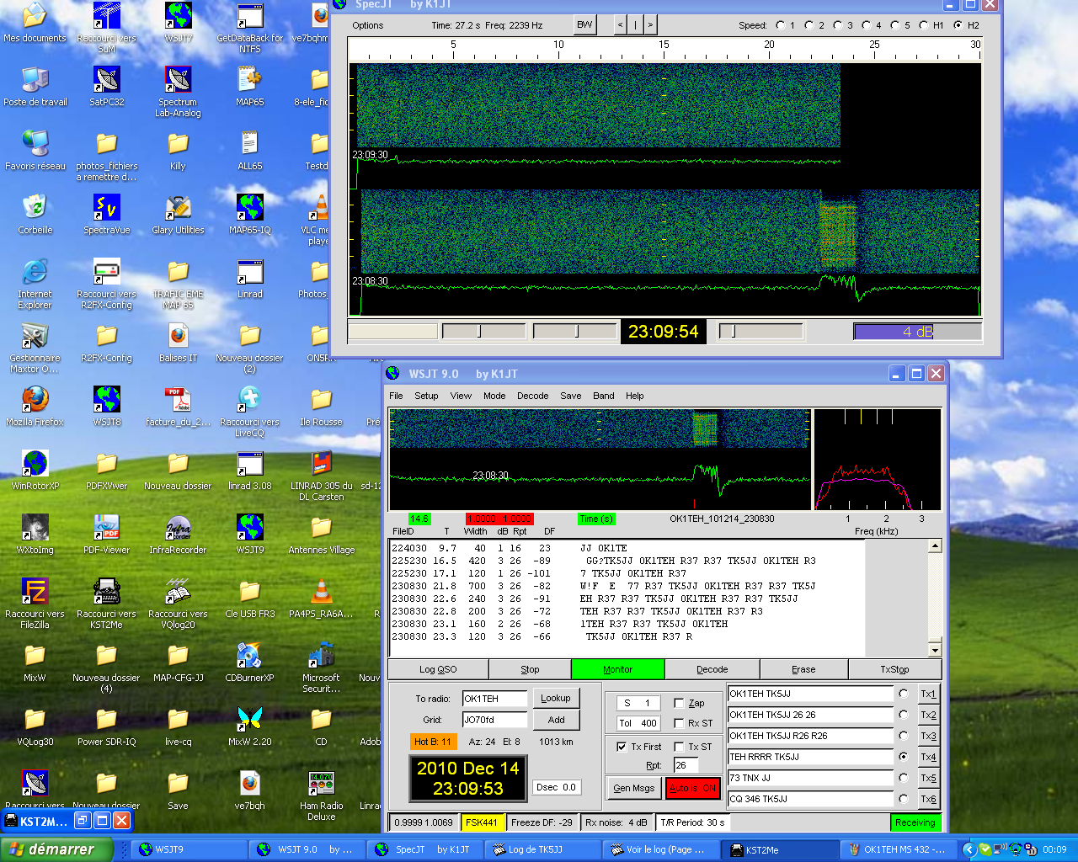The width and height of the screenshot is (1078, 862).
Task: Open the Microsoft Security desktop icon
Action: tap(321, 668)
